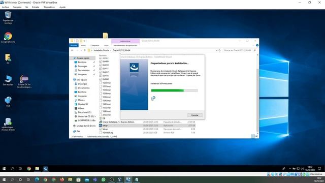Screen dimensions: 325x183
Task: Open VirtualBox Máquina menu
Action: point(17,7)
